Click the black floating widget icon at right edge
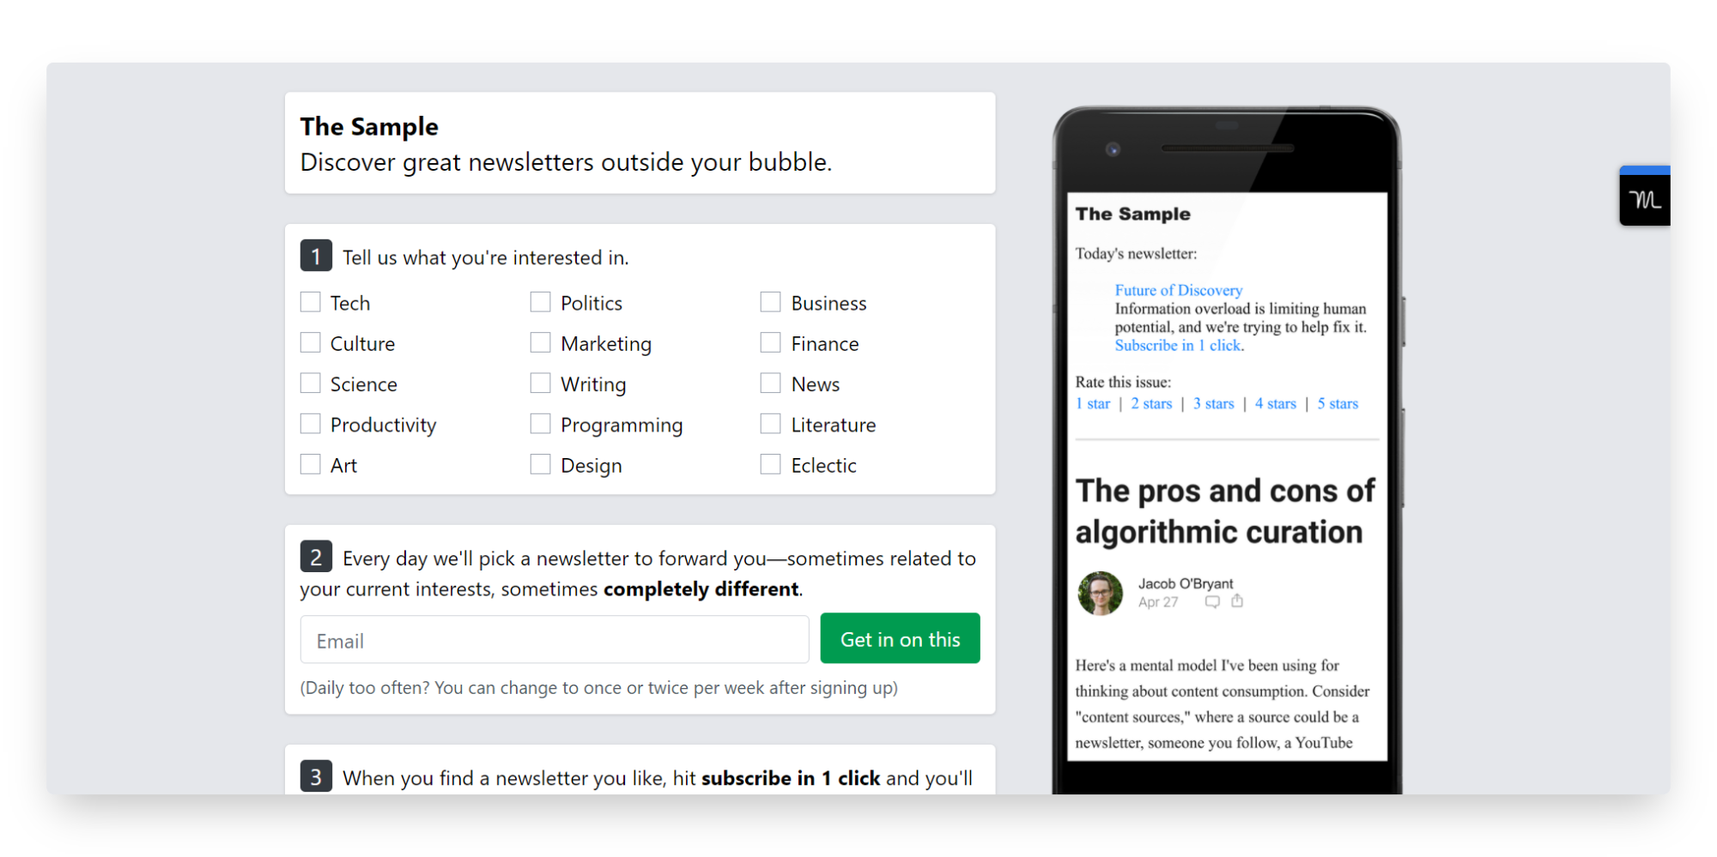The width and height of the screenshot is (1717, 857). 1644,196
